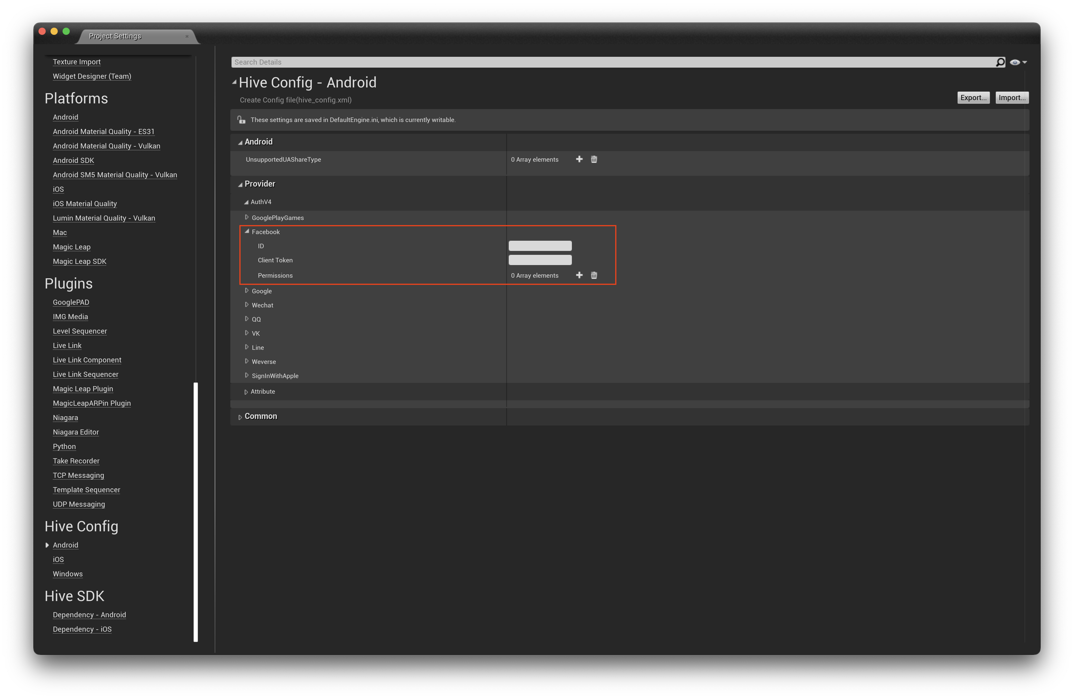1074x699 pixels.
Task: Open iOS under Hive Config
Action: pyautogui.click(x=58, y=559)
